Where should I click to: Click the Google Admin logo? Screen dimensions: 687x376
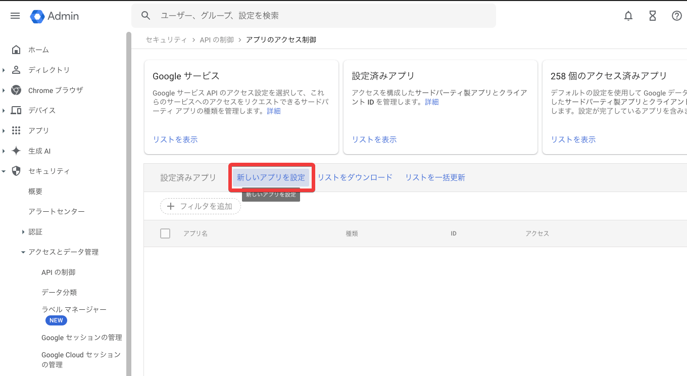click(x=55, y=16)
